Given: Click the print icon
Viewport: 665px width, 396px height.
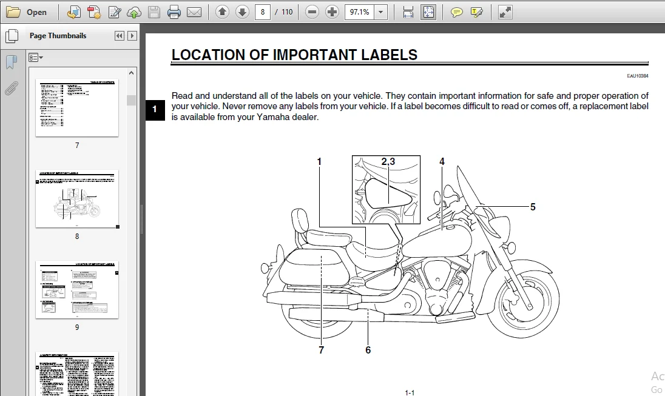Looking at the screenshot, I should (x=174, y=12).
